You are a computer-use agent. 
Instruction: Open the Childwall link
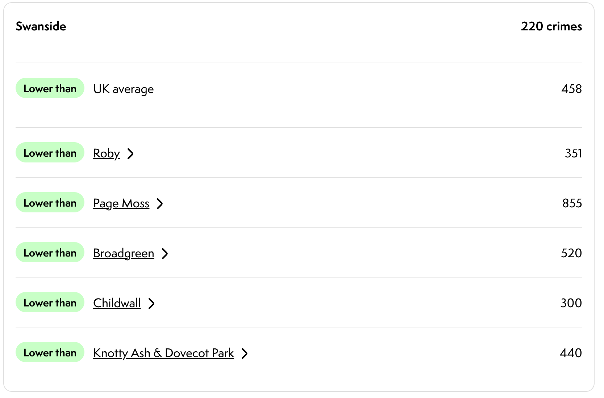point(117,303)
